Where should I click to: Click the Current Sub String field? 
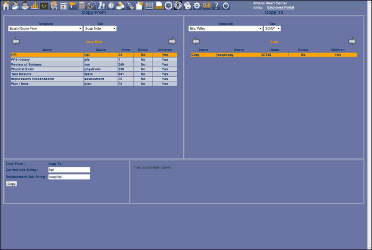click(69, 170)
